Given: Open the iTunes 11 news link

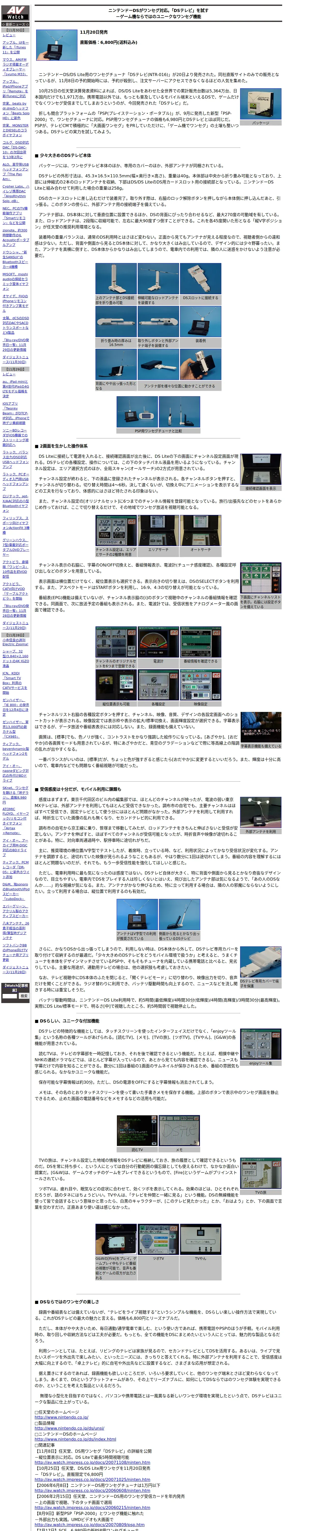Looking at the screenshot, I should click(16, 47).
